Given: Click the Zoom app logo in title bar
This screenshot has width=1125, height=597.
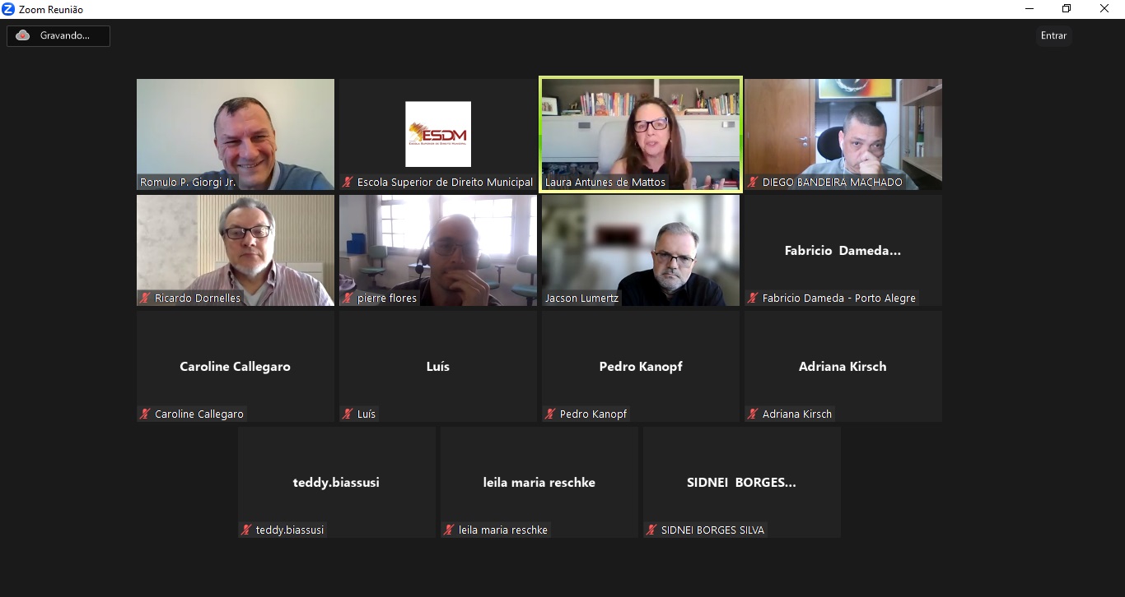Looking at the screenshot, I should coord(8,9).
